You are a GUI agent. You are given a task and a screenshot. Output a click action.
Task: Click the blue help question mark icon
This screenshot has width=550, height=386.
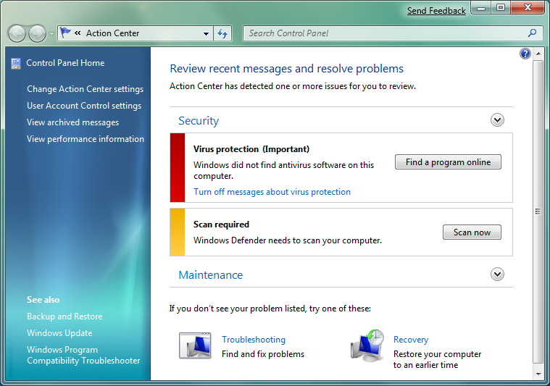click(x=525, y=54)
